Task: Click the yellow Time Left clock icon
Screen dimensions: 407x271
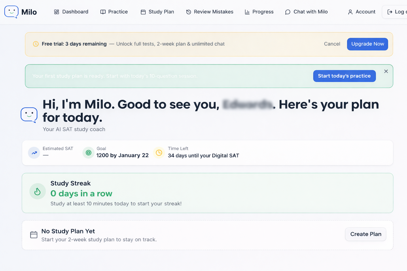Action: coord(159,153)
